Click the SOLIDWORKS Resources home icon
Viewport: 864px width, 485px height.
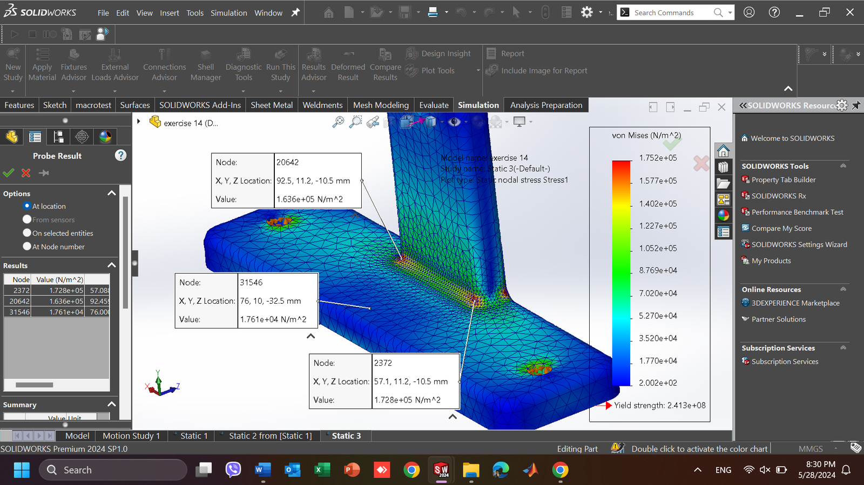[x=723, y=151]
